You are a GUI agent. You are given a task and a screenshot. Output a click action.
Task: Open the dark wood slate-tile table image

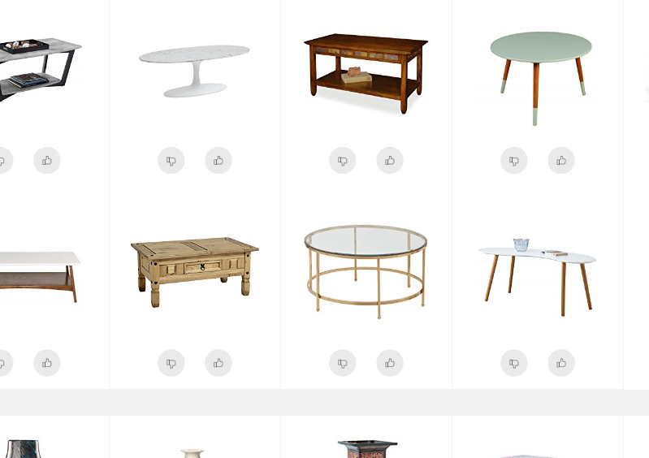(x=366, y=74)
